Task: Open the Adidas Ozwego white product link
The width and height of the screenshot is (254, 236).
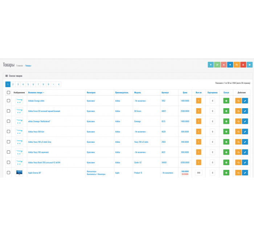Action: pos(36,101)
